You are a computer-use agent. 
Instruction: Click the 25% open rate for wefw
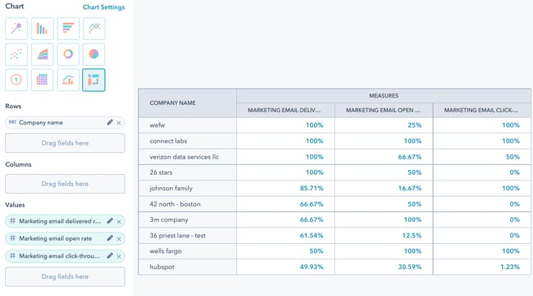[414, 125]
